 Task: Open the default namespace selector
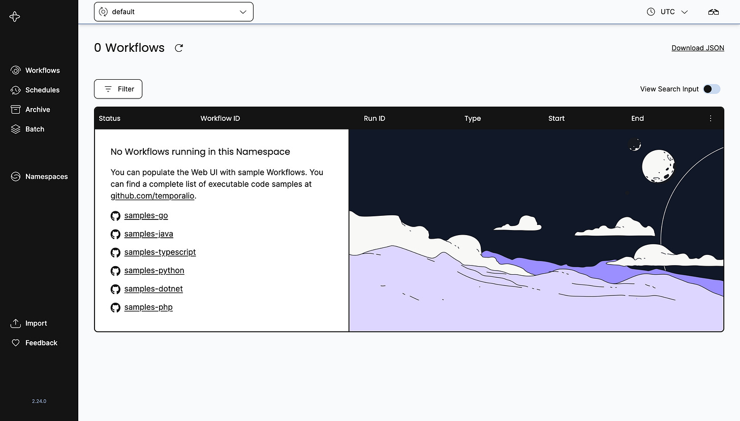point(173,11)
